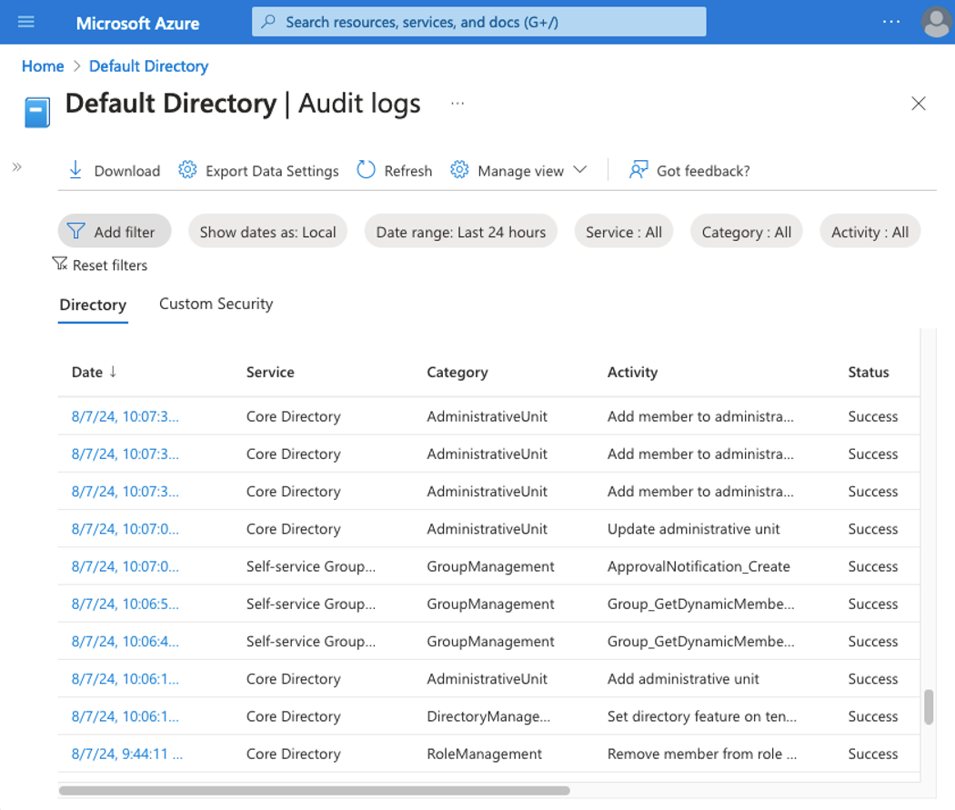Image resolution: width=955 pixels, height=810 pixels.
Task: Open the Category All filter
Action: [x=746, y=231]
